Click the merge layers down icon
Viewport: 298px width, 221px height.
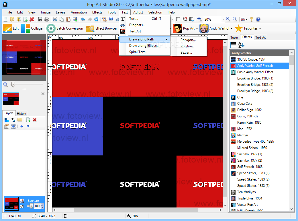13,126
